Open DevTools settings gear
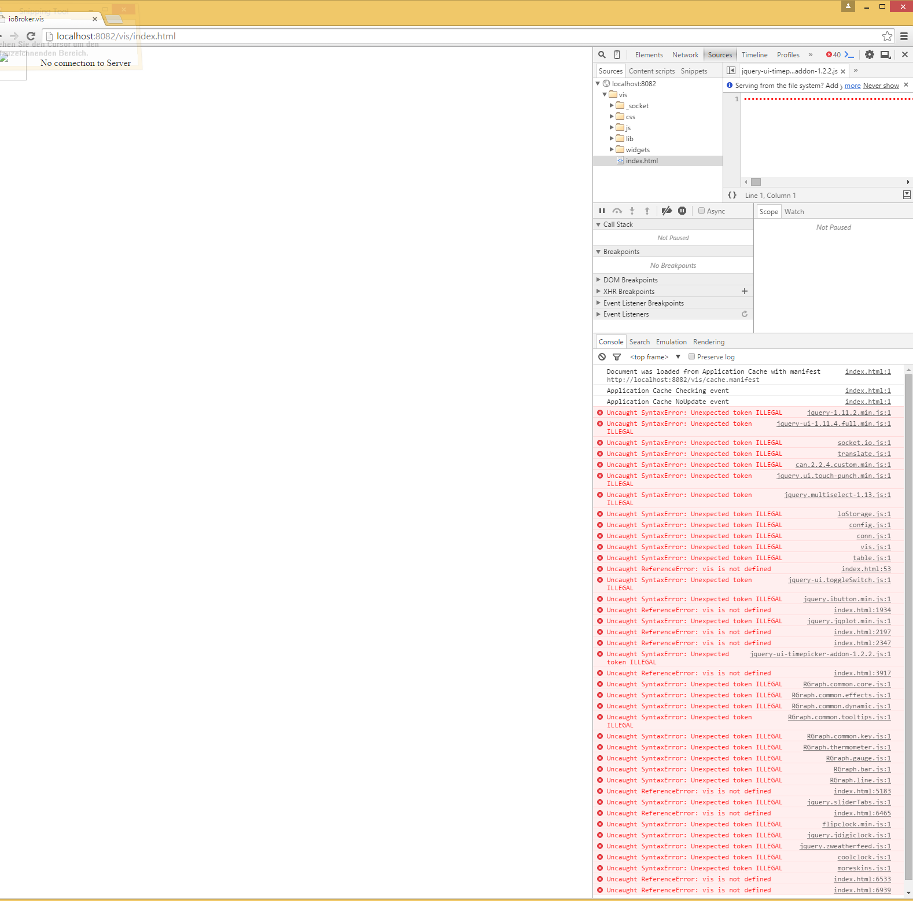 point(869,54)
